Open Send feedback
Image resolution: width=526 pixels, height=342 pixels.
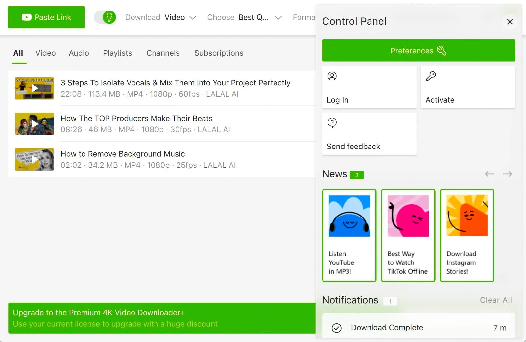coord(353,146)
